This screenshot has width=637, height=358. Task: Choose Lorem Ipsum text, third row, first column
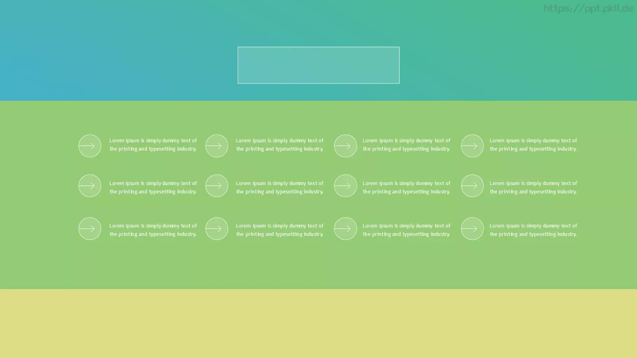pos(153,230)
